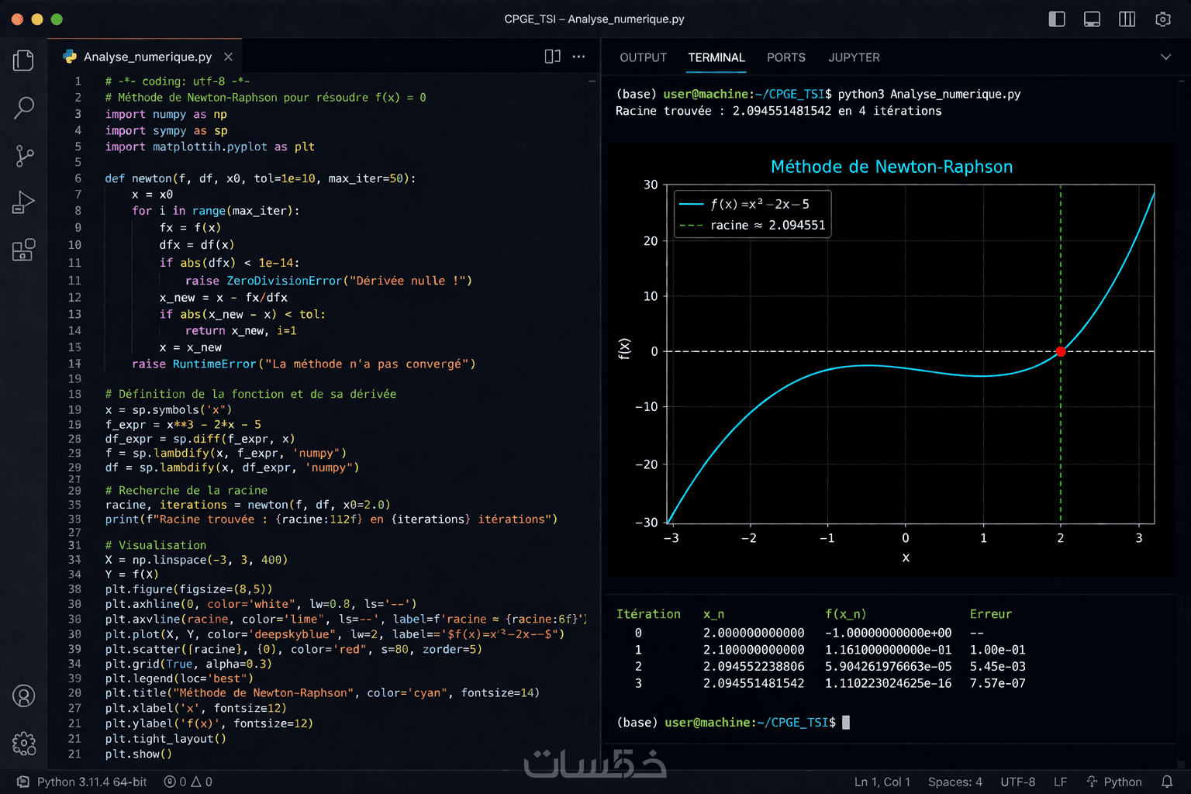Switch to the PORTS tab

pyautogui.click(x=786, y=57)
